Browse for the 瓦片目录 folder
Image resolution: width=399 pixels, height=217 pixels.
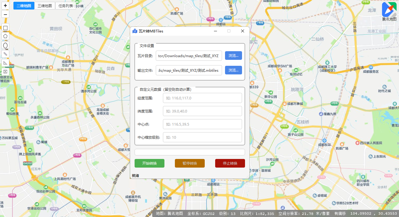(233, 56)
